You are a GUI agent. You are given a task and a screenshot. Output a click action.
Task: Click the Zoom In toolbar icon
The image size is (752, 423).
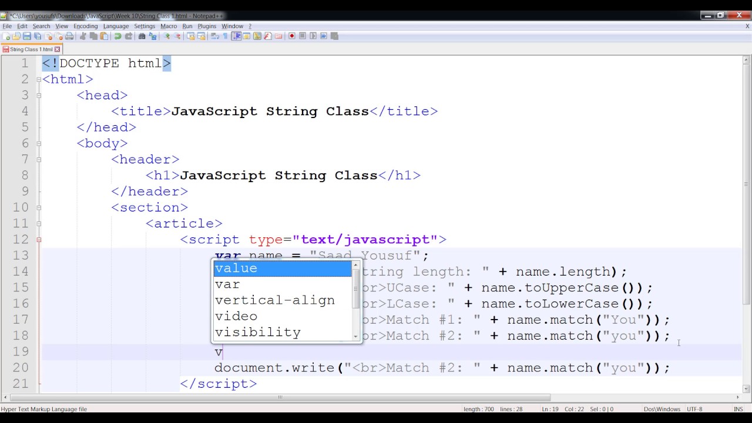pos(166,36)
